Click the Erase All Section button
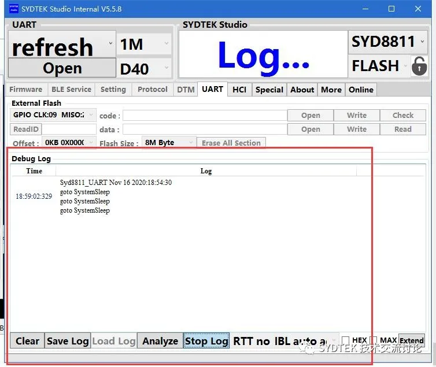Viewport: 436px width, 367px height. [231, 143]
